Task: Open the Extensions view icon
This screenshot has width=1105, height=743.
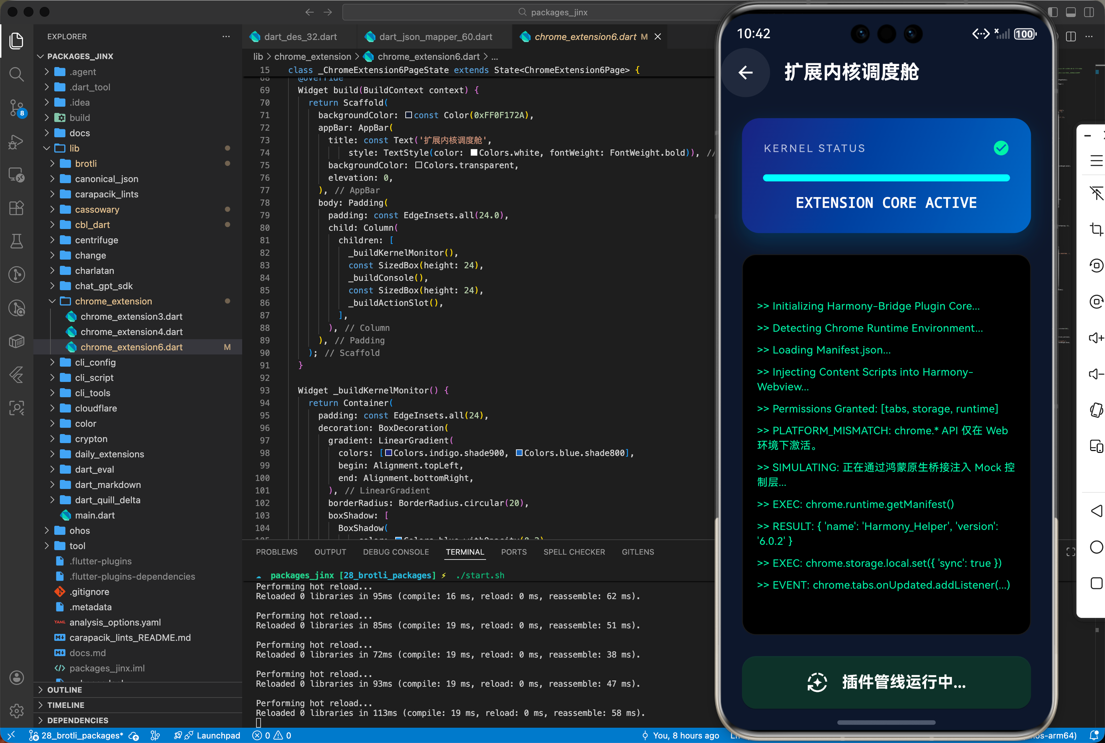Action: [x=17, y=208]
